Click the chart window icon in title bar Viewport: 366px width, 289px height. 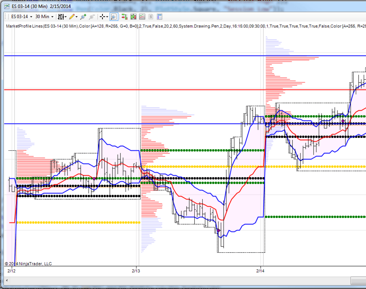pyautogui.click(x=7, y=6)
